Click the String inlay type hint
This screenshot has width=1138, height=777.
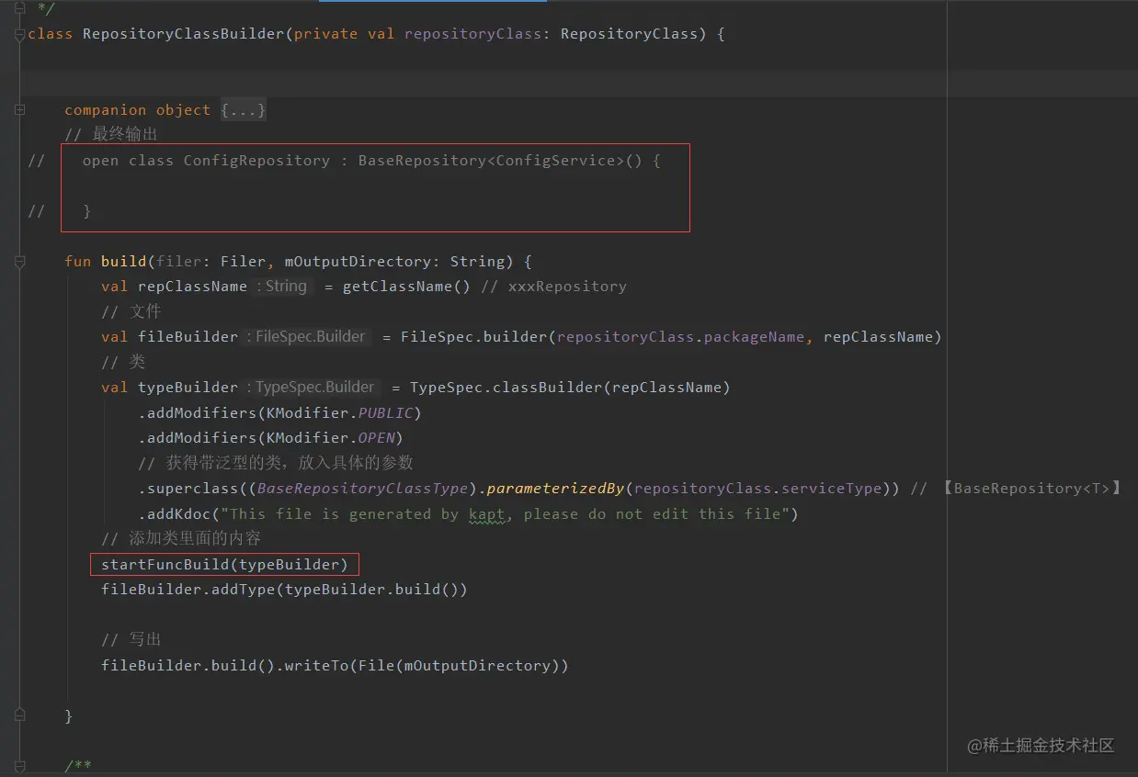coord(282,287)
